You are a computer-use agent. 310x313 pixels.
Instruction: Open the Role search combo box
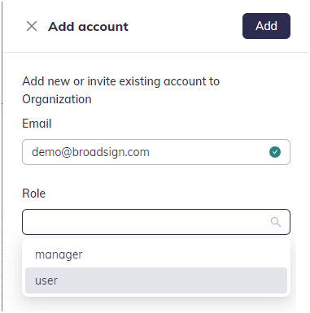pos(156,222)
